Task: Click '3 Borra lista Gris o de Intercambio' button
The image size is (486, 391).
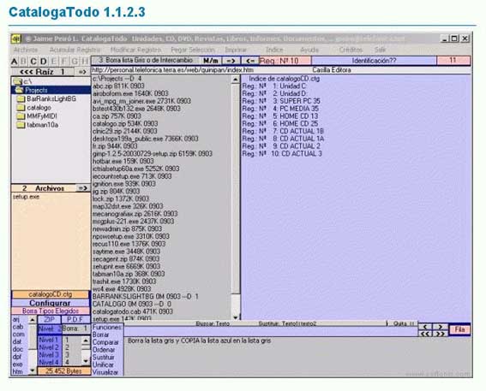Action: (146, 61)
